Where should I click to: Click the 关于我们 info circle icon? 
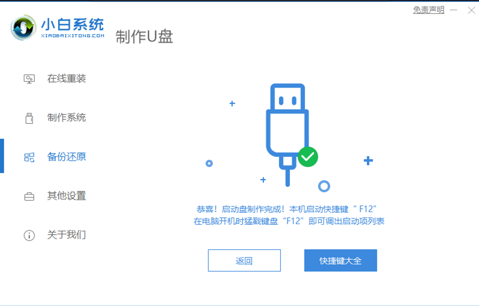tap(29, 235)
